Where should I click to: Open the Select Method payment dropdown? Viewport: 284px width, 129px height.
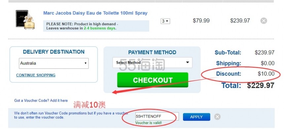[152, 63]
